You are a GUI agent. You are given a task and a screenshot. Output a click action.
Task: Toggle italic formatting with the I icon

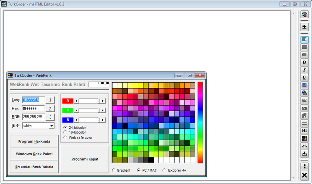point(304,70)
